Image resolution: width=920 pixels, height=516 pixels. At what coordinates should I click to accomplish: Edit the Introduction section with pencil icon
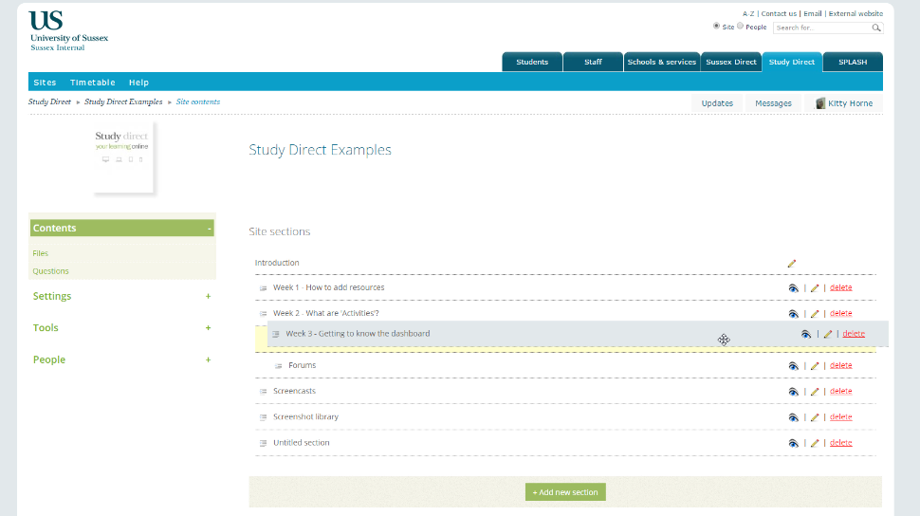pos(792,264)
